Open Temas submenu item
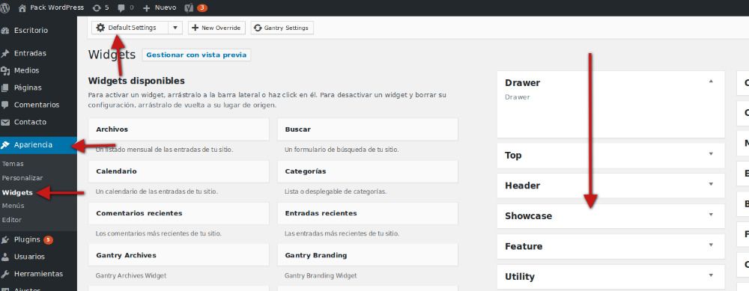 click(13, 164)
